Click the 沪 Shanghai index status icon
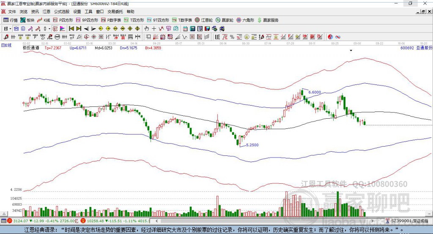Viewport: 433px width, 234px height. [9, 221]
